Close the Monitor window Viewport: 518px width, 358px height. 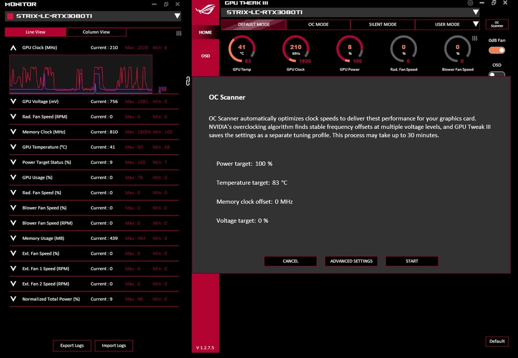(x=177, y=4)
